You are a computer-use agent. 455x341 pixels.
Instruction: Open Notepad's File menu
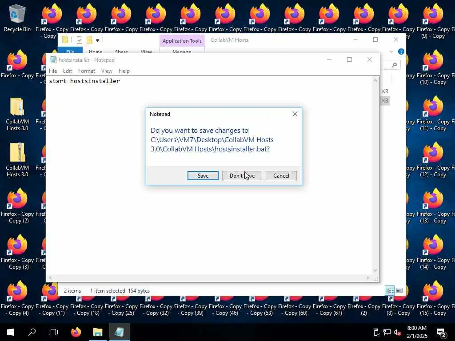click(53, 71)
